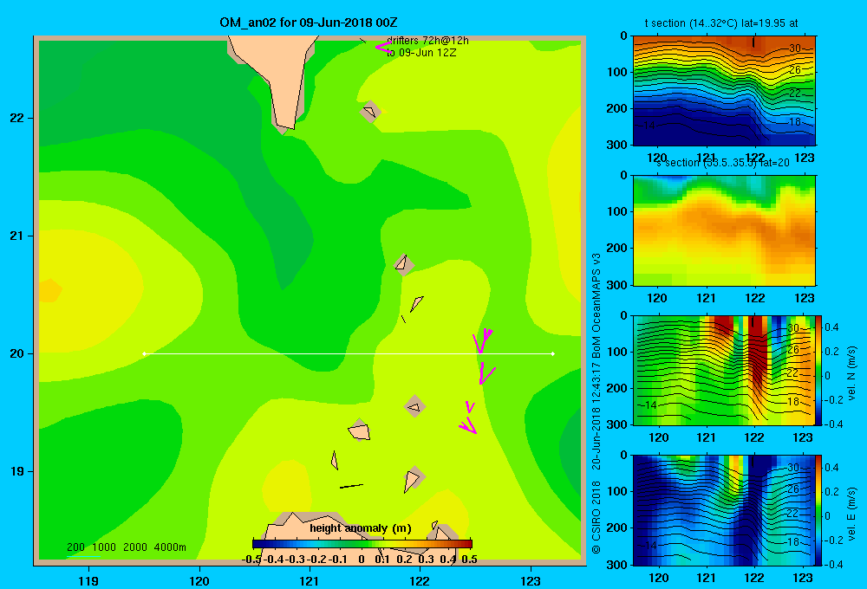The width and height of the screenshot is (867, 589).
Task: Click the "vel. E (m/s)" axis label
Action: point(851,514)
